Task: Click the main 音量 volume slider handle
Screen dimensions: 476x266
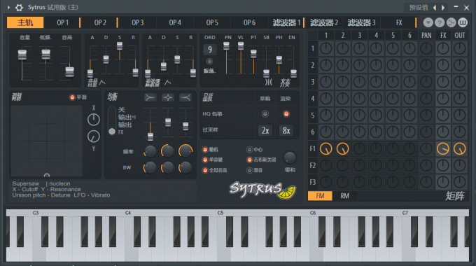Action: tap(22, 55)
